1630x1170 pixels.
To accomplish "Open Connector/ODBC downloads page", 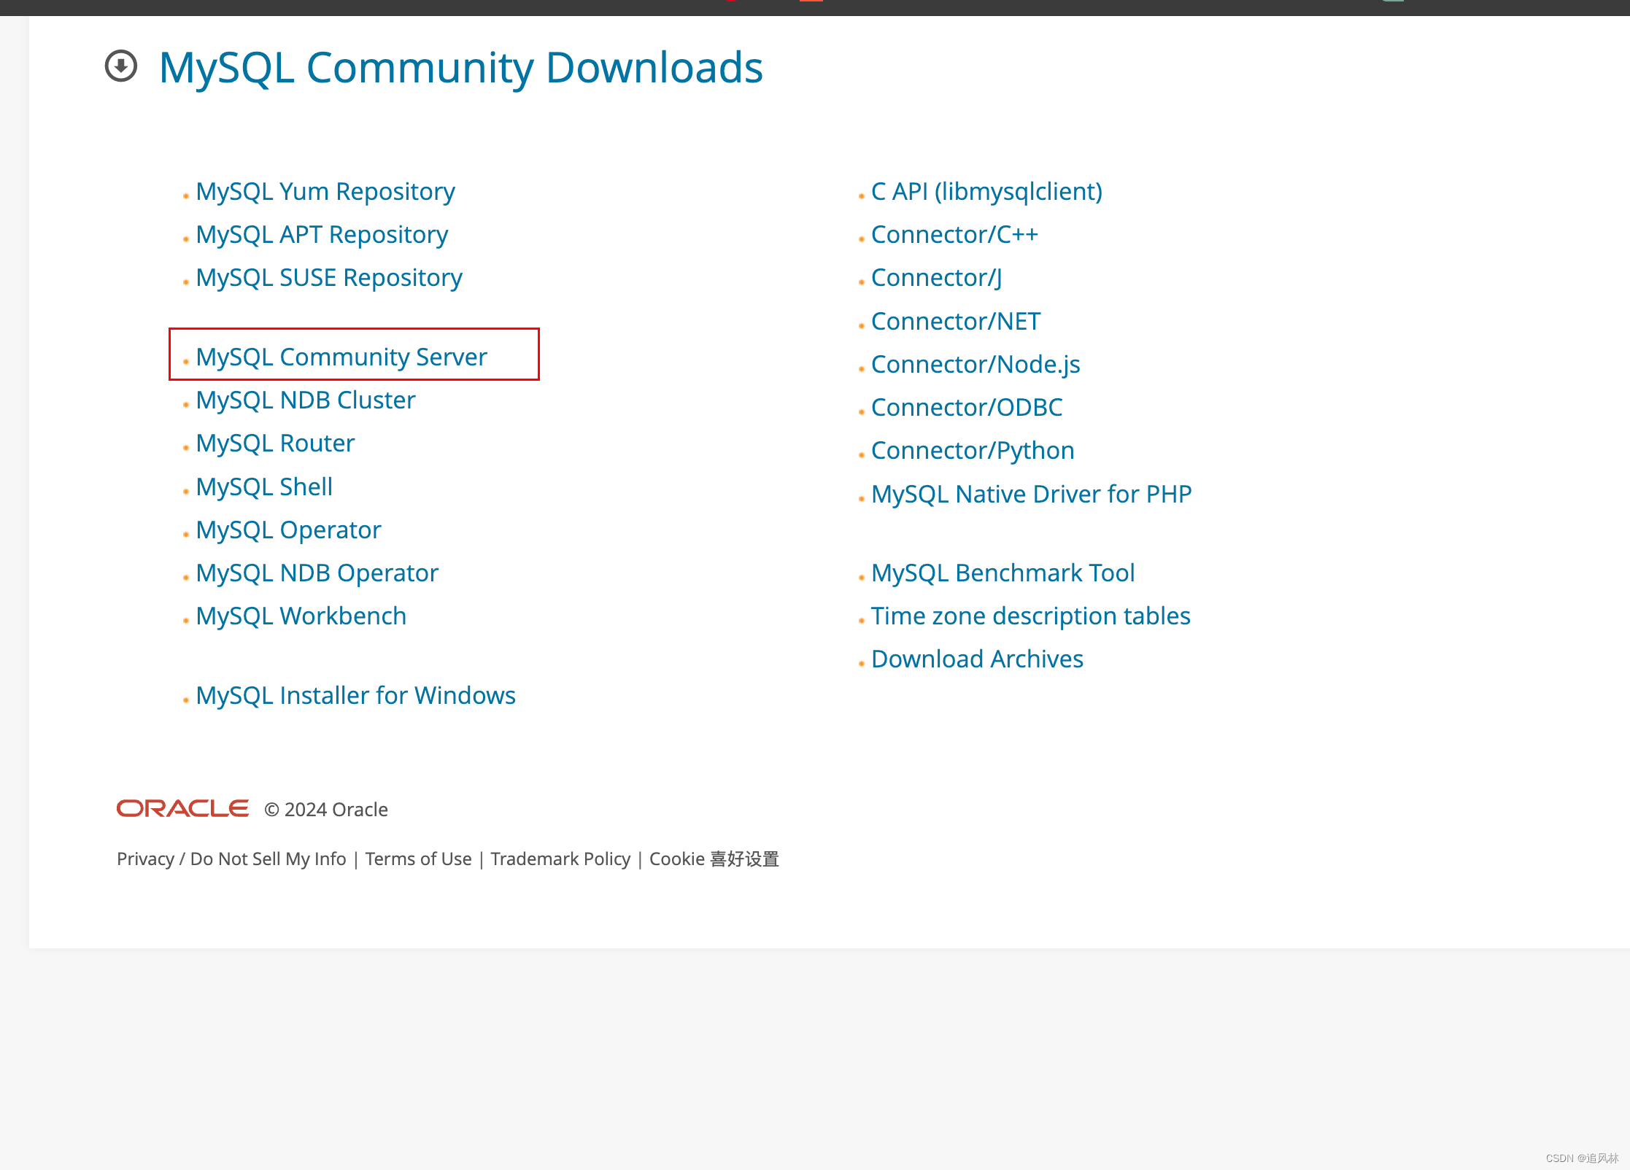I will (967, 407).
